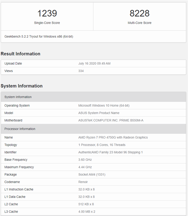Click the 8228 Multi-Core Score value
Image resolution: width=188 pixels, height=216 pixels.
pos(139,13)
